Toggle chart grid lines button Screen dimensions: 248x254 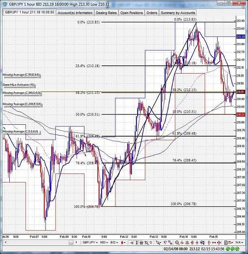(x=141, y=243)
